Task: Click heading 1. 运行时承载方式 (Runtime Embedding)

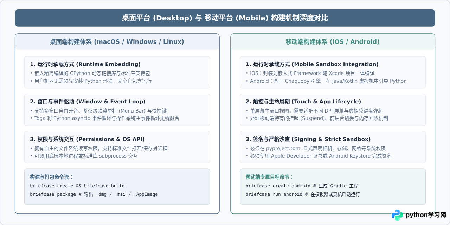Action: point(85,64)
